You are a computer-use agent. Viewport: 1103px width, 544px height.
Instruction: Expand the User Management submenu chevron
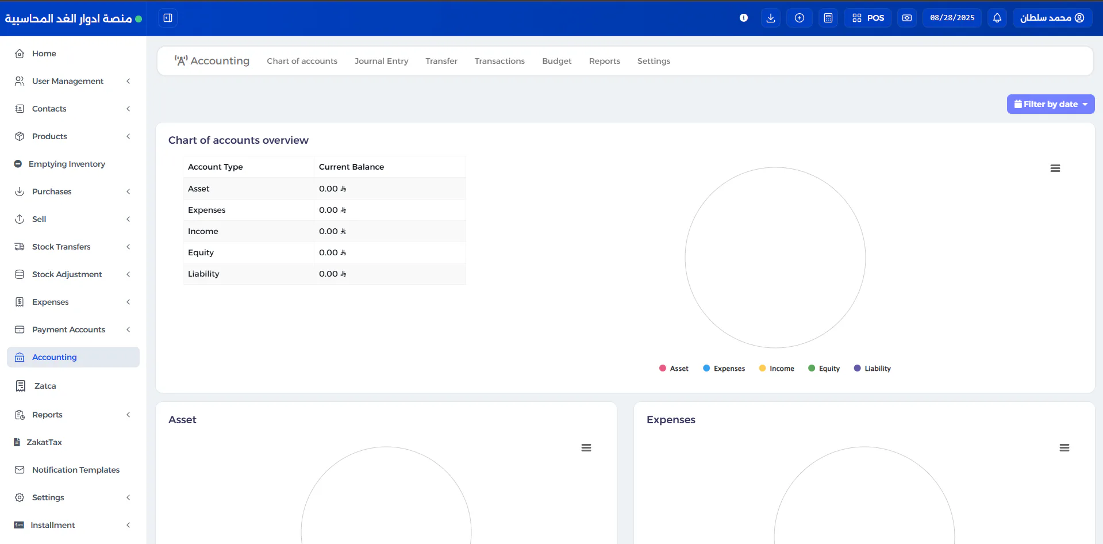point(128,81)
